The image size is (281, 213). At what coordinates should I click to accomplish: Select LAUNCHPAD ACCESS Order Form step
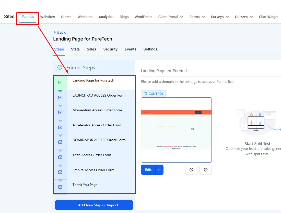tap(95, 97)
